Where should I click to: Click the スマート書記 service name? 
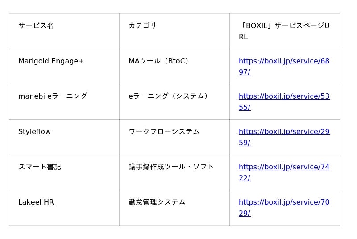(x=40, y=167)
